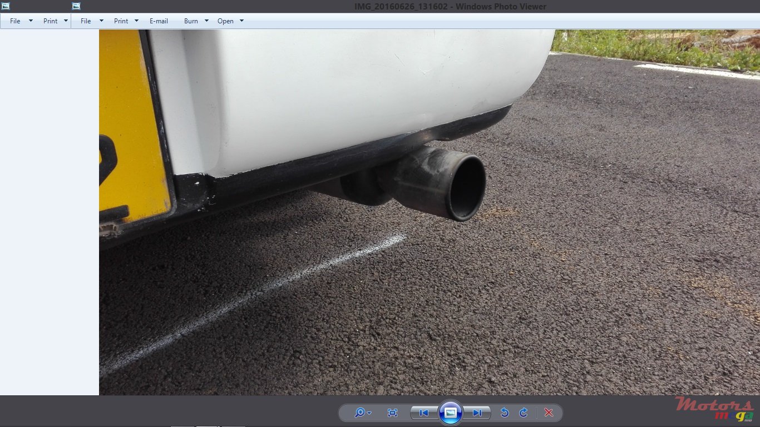Click the E-mail toolbar button
This screenshot has width=760, height=427.
point(159,21)
